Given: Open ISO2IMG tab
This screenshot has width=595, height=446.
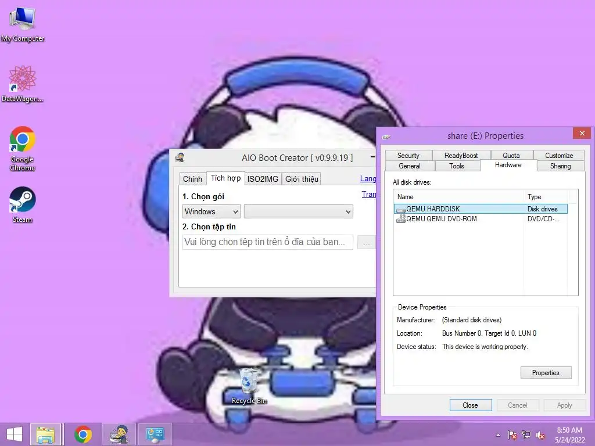Looking at the screenshot, I should 263,179.
